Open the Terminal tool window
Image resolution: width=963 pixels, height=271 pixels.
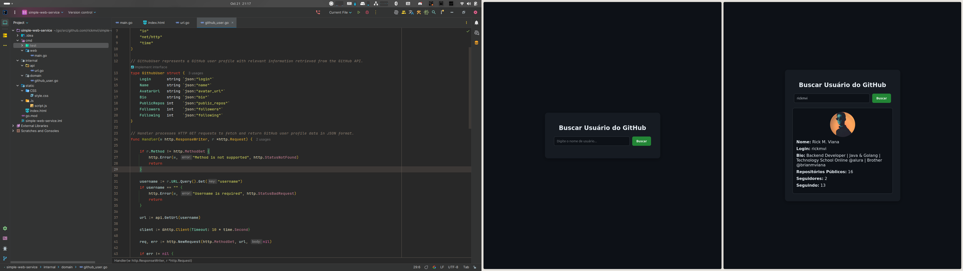5,238
